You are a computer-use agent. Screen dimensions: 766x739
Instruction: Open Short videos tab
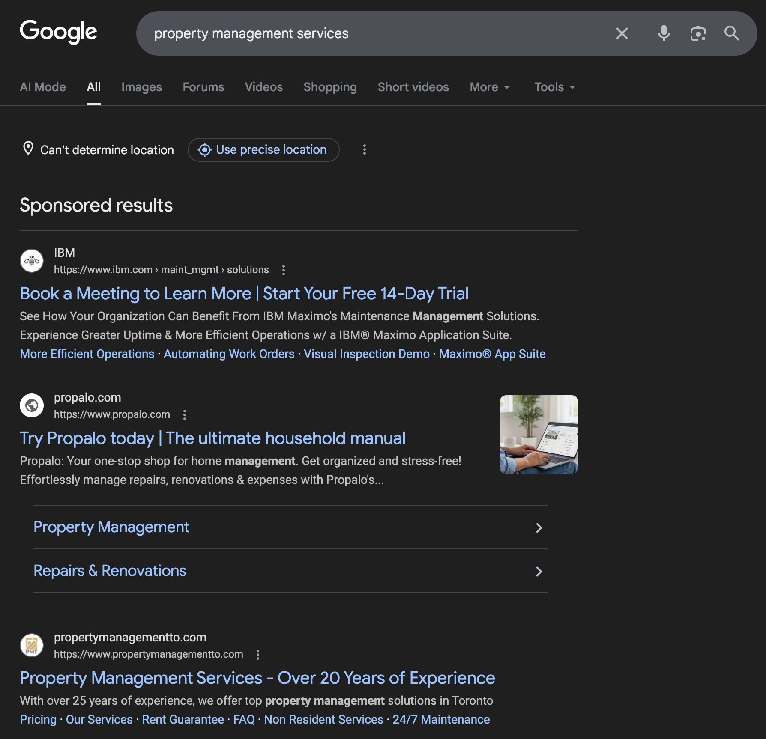click(413, 87)
